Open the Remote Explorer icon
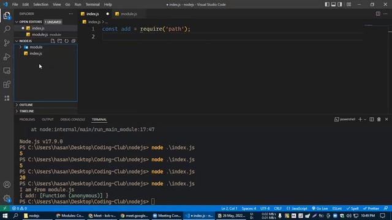Image resolution: width=392 pixels, height=220 pixels. (7, 71)
